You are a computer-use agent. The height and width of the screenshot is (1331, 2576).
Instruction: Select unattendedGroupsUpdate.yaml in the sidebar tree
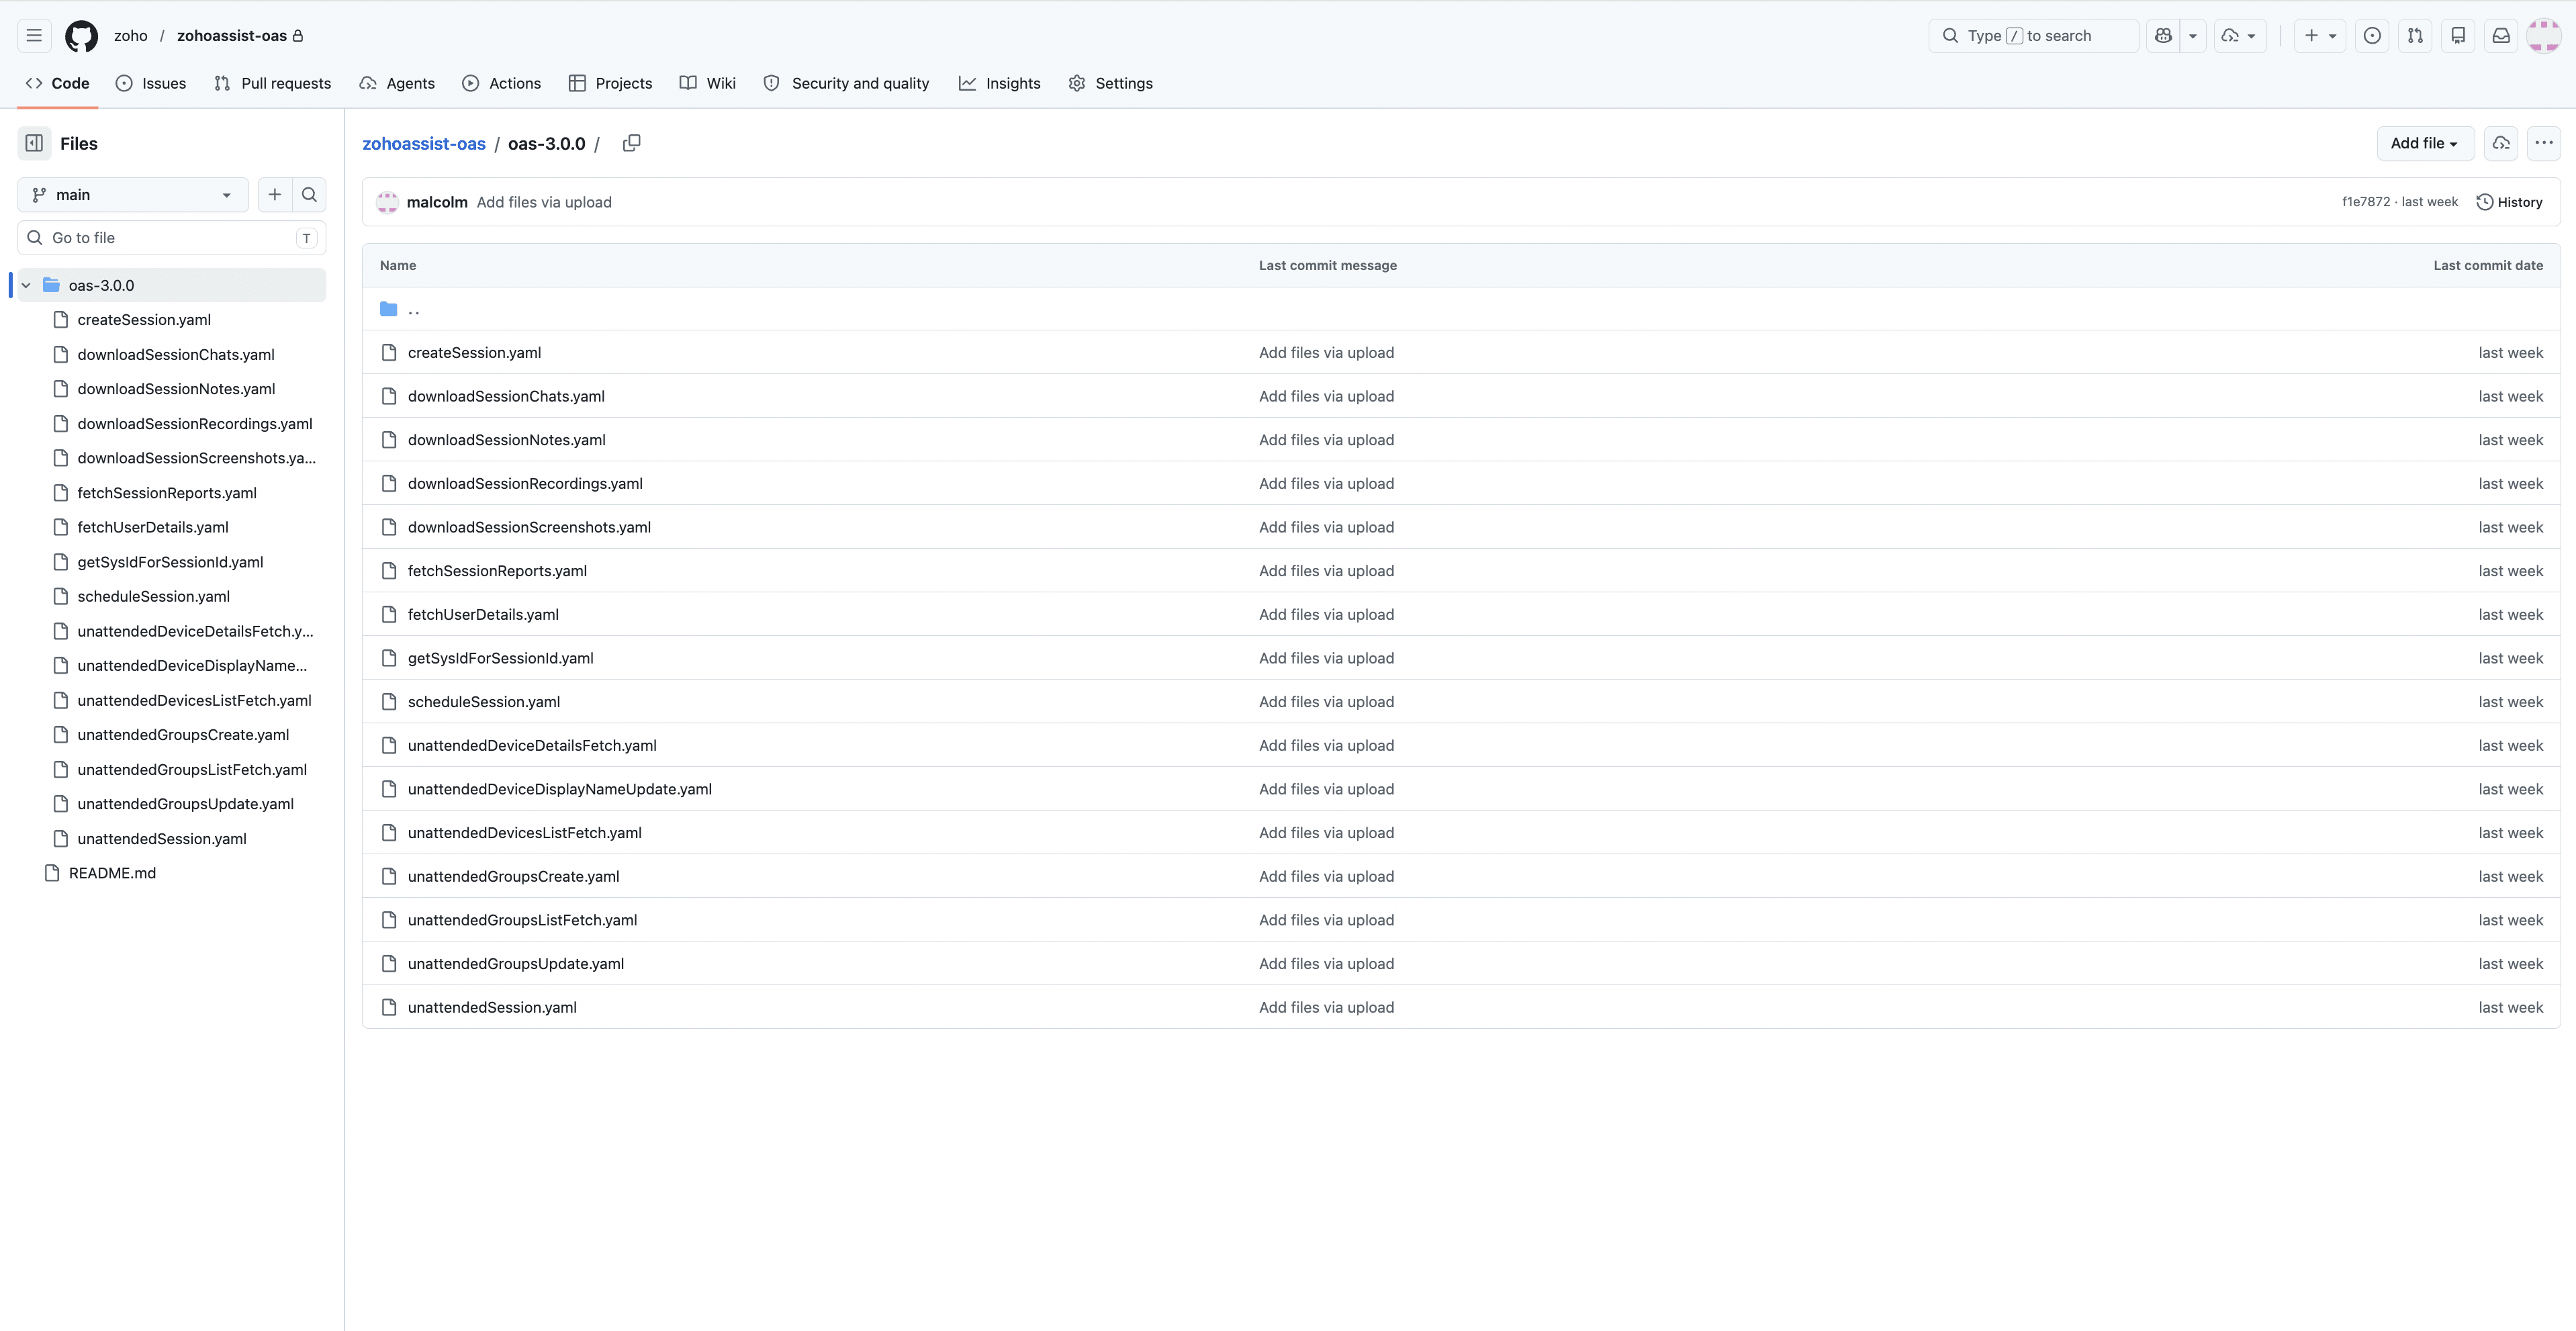pos(185,804)
